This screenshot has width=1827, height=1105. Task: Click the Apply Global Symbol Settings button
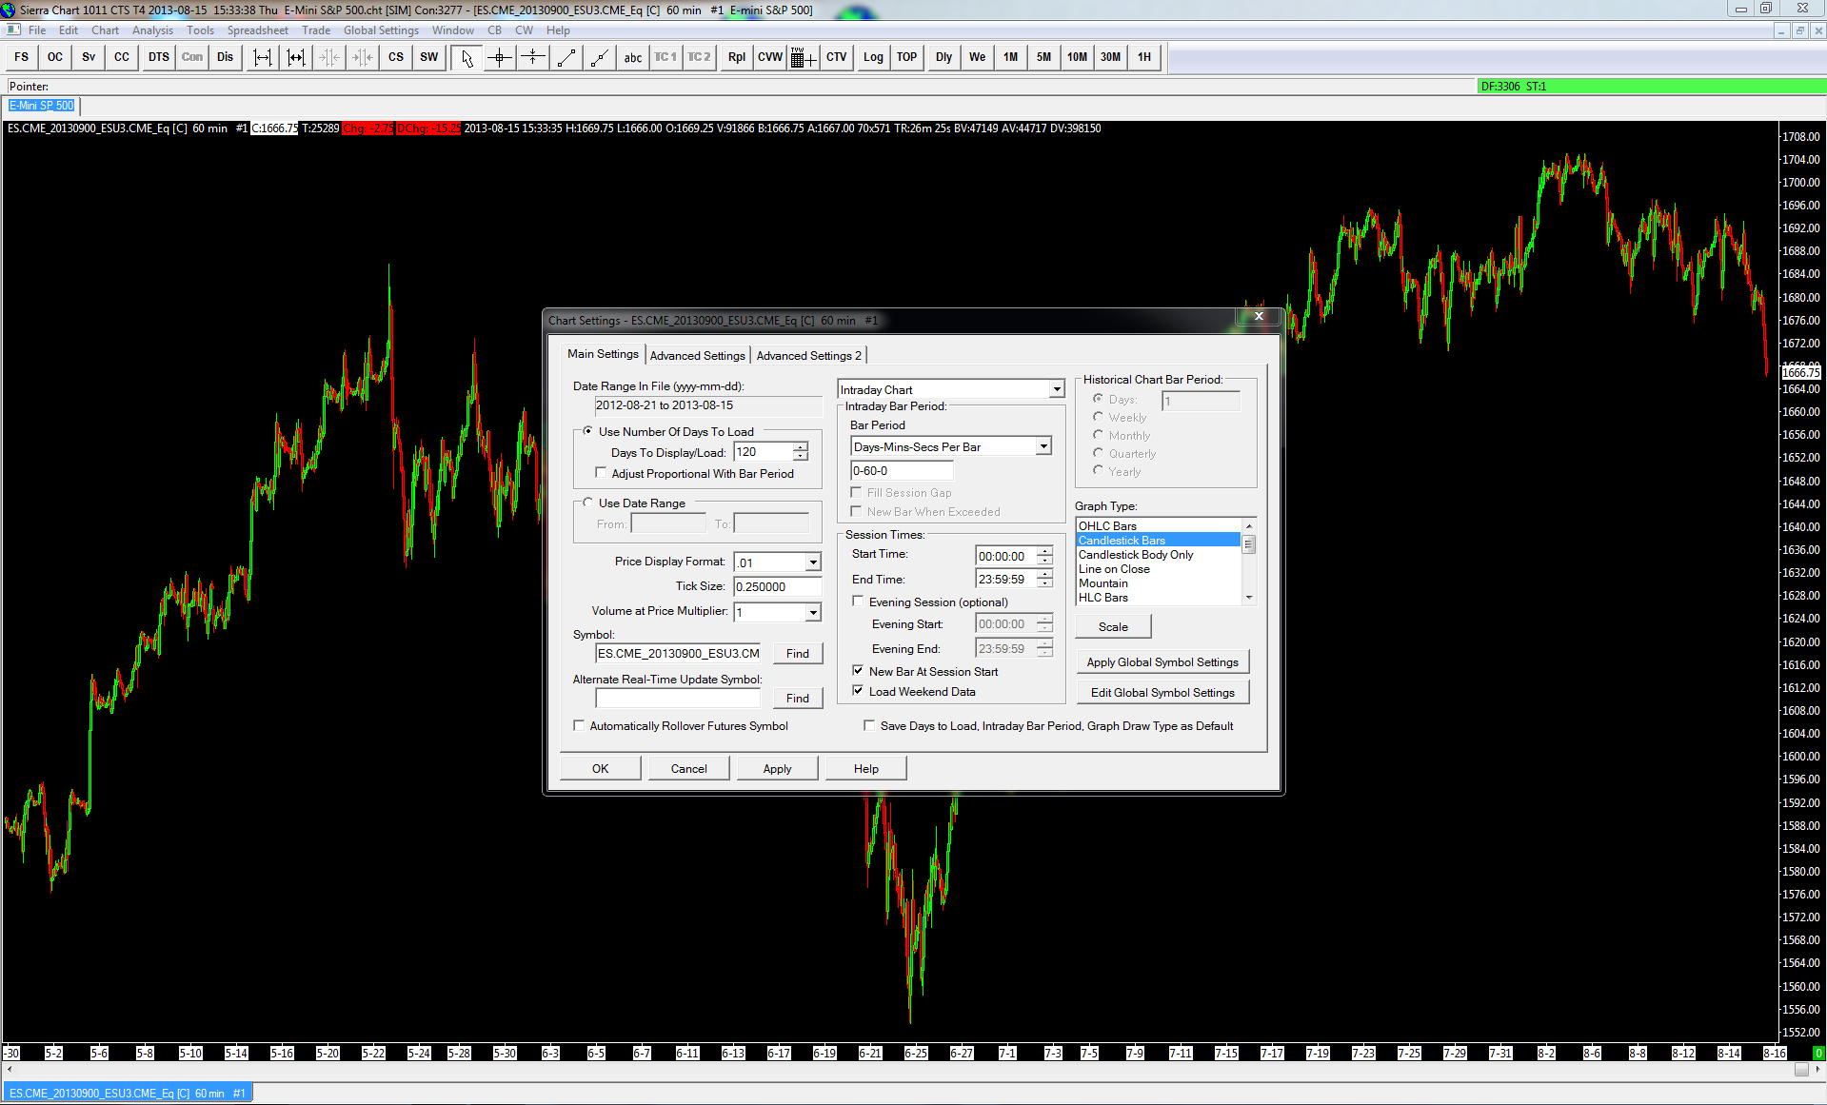1162,662
